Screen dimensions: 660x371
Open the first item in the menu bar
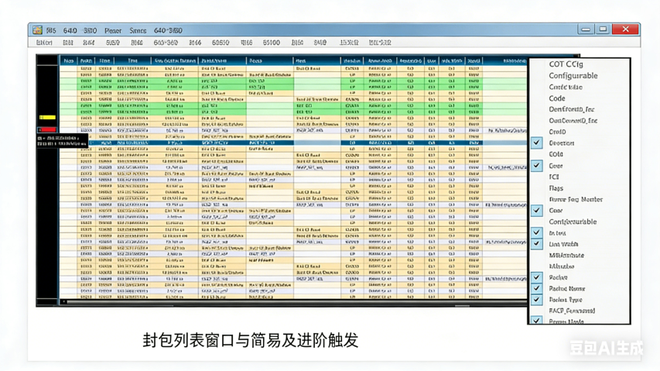point(45,43)
